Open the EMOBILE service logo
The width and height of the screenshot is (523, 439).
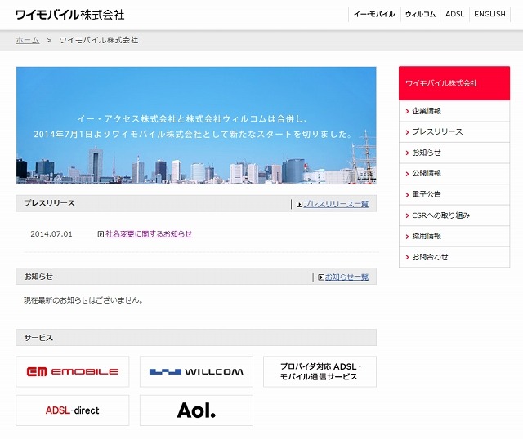coord(73,371)
